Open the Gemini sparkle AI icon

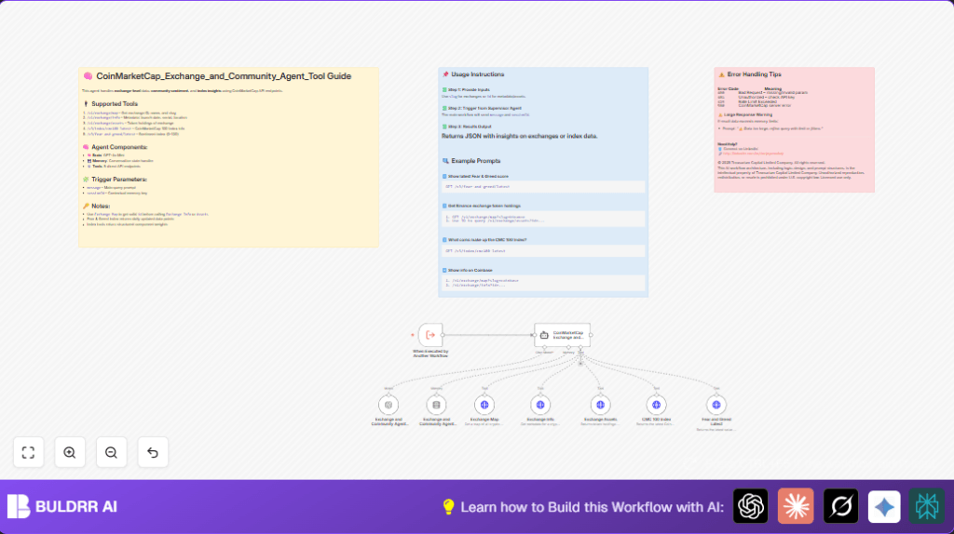884,506
